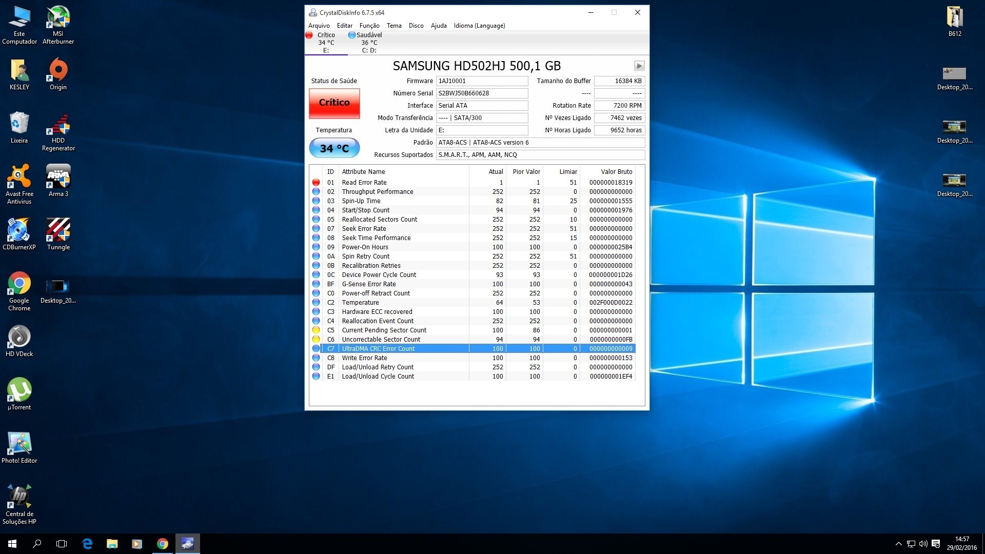This screenshot has width=985, height=554.
Task: Open Central de Soluções HP icon
Action: point(19,505)
